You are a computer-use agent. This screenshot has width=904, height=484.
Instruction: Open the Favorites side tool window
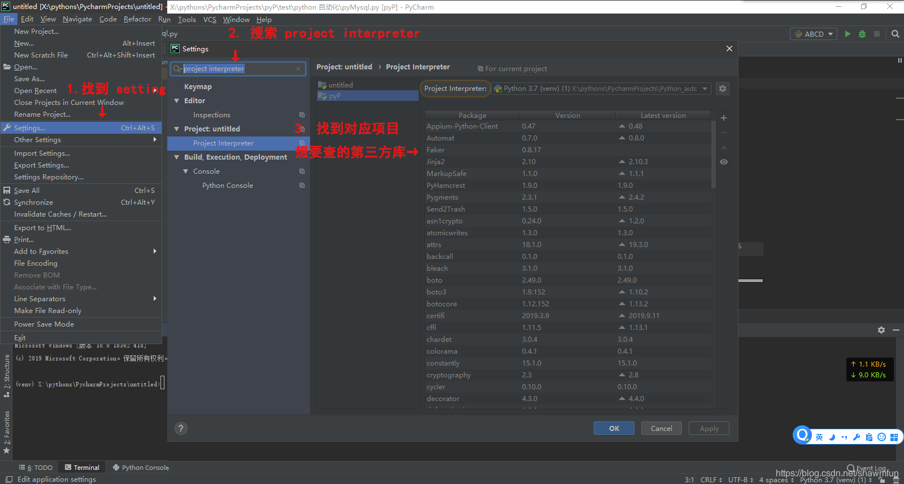point(7,432)
